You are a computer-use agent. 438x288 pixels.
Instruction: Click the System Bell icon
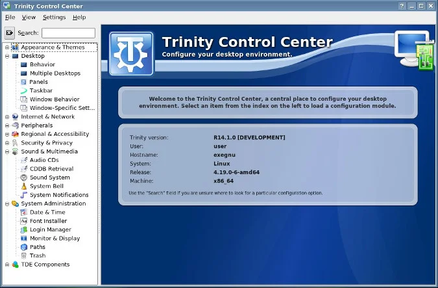coord(24,186)
